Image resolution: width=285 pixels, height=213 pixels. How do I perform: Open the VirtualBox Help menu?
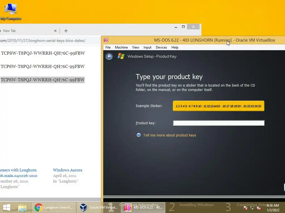(175, 47)
